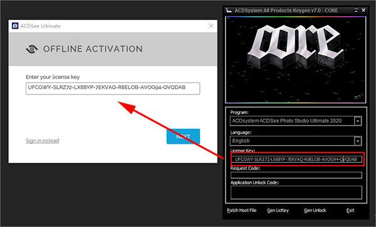Open the Program dropdown arrow in keygen
The height and width of the screenshot is (227, 376).
358,121
